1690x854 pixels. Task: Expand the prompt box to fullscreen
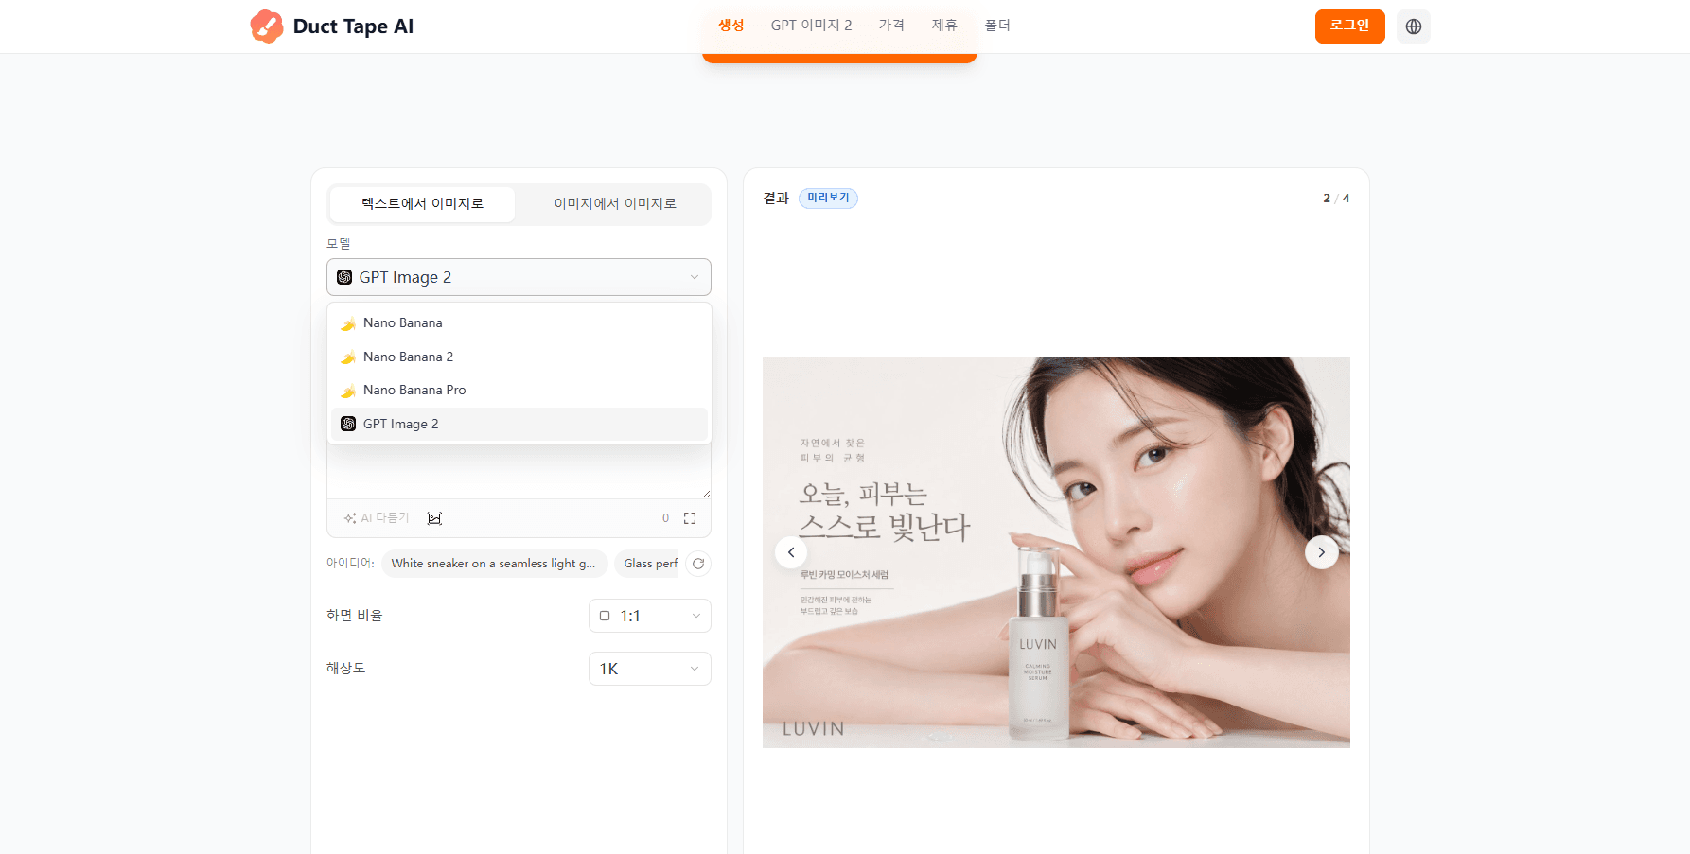690,518
